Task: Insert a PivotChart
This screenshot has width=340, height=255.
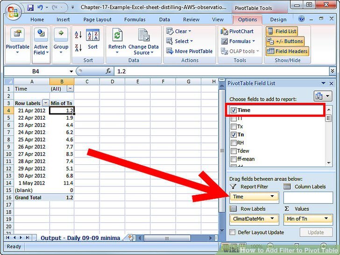Action: [237, 31]
